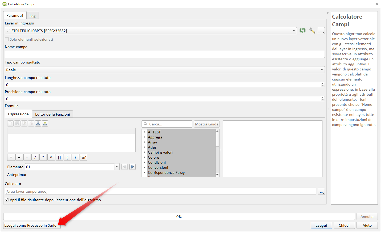Toggle 'Apri il file risultante' checkbox

tap(7, 200)
